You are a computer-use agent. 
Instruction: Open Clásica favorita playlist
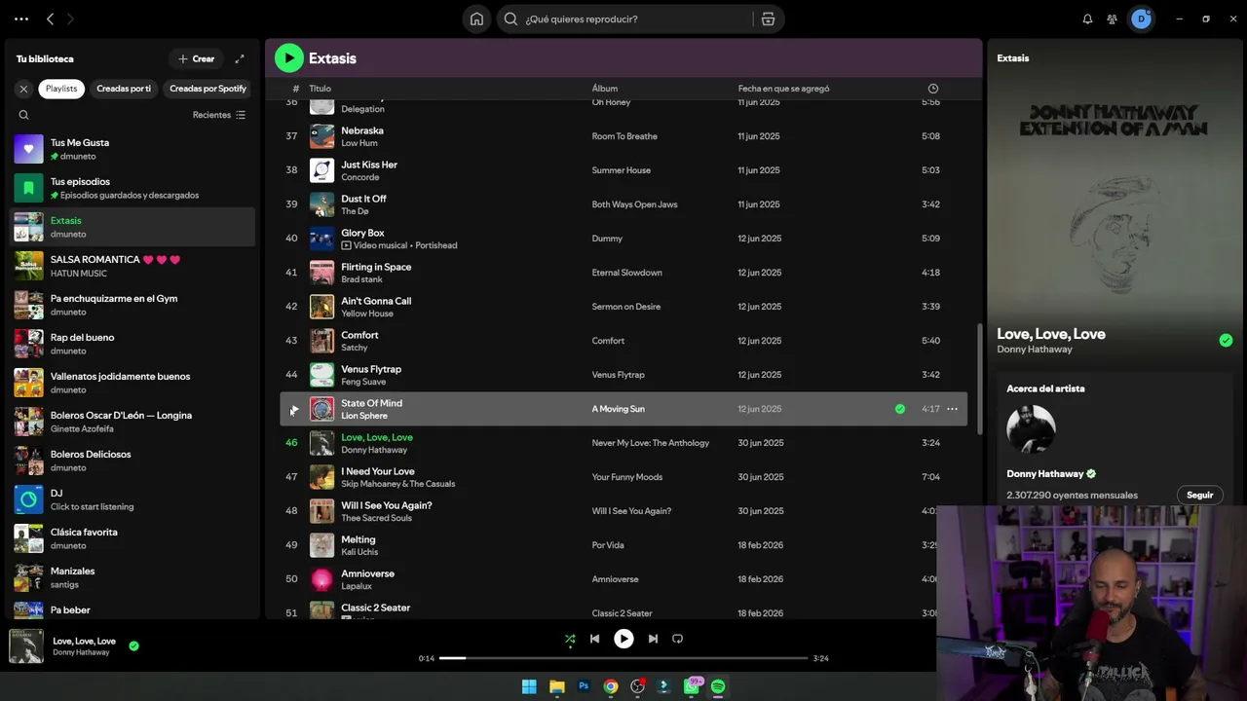point(132,538)
